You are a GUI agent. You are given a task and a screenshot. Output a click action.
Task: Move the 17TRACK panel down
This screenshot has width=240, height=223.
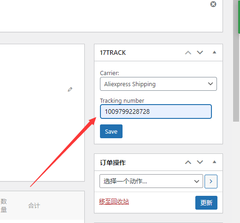[x=200, y=53]
